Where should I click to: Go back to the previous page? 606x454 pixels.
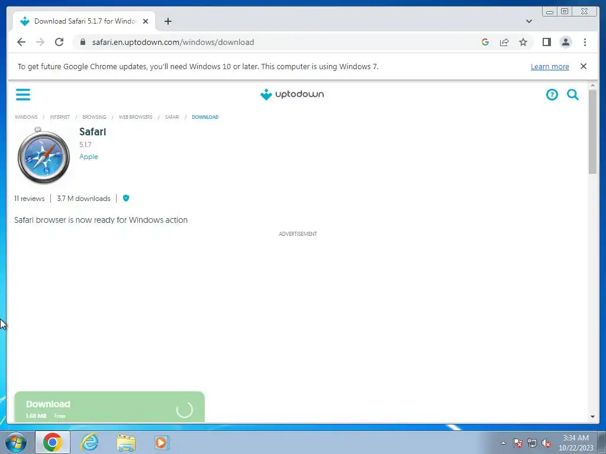pyautogui.click(x=21, y=42)
